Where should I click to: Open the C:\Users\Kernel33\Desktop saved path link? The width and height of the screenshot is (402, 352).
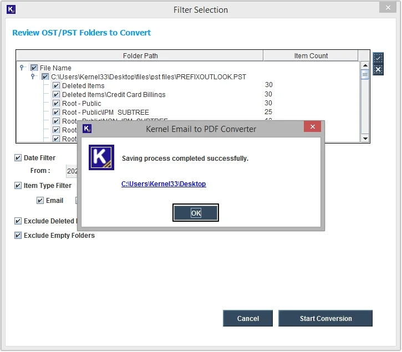pyautogui.click(x=164, y=184)
